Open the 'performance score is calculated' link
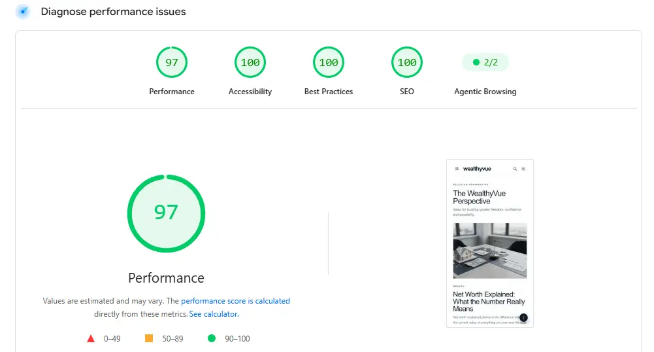This screenshot has width=654, height=352. click(235, 301)
